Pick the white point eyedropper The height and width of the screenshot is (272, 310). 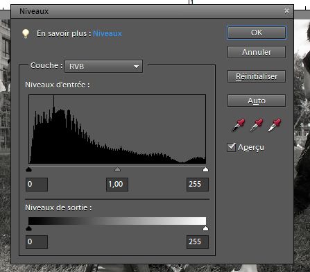pyautogui.click(x=275, y=125)
